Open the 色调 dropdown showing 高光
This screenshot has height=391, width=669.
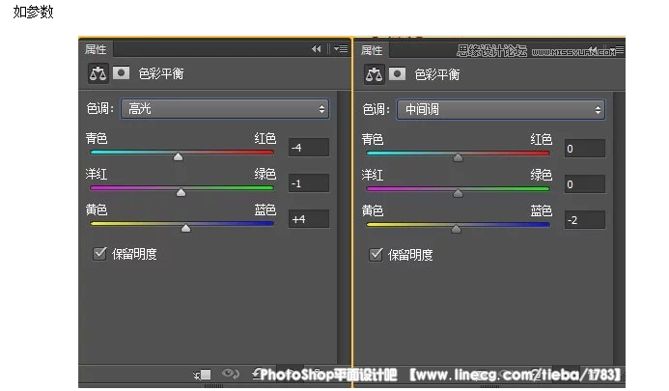click(225, 109)
